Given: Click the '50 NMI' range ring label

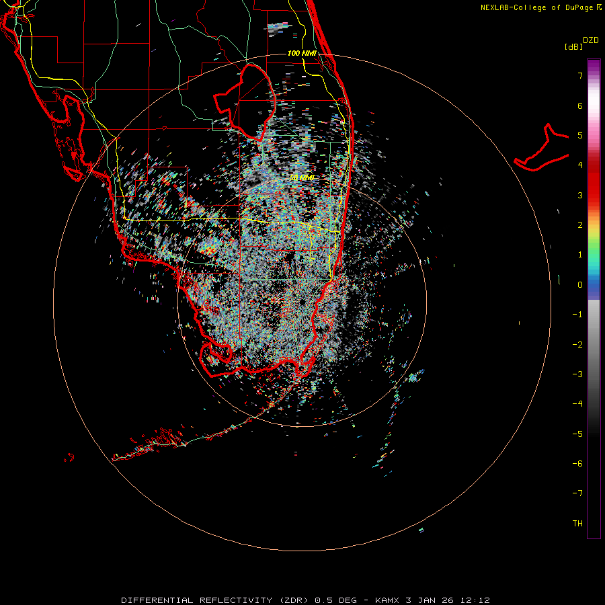Looking at the screenshot, I should (302, 177).
